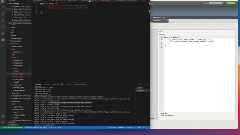Click the split editor icon
The width and height of the screenshot is (240, 135).
(x=144, y=1)
